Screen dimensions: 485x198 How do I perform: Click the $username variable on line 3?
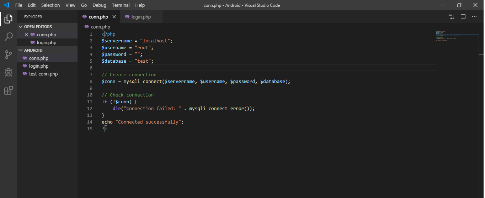(x=114, y=47)
